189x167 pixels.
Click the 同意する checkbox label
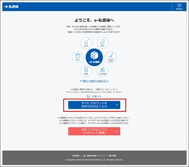coord(97,96)
